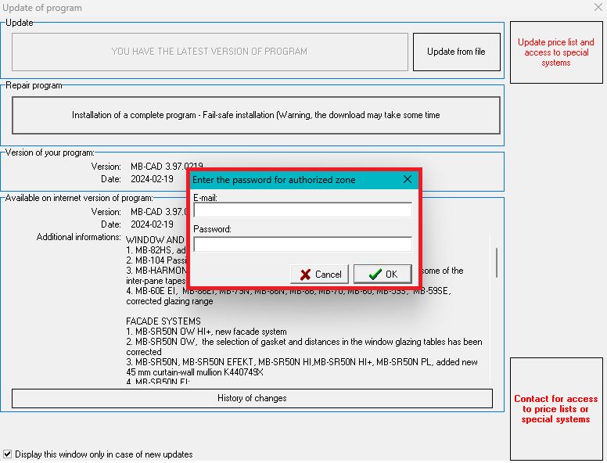607x463 pixels.
Task: Start the fail-safe complete program installation
Action: pos(256,115)
